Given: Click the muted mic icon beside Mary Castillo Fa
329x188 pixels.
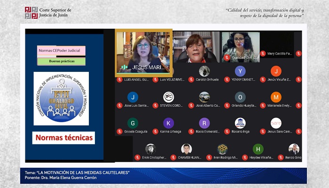Looking at the screenshot, I should (x=263, y=54).
